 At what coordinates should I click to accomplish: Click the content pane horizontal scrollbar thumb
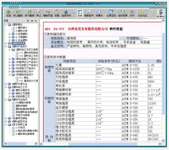click(x=103, y=144)
